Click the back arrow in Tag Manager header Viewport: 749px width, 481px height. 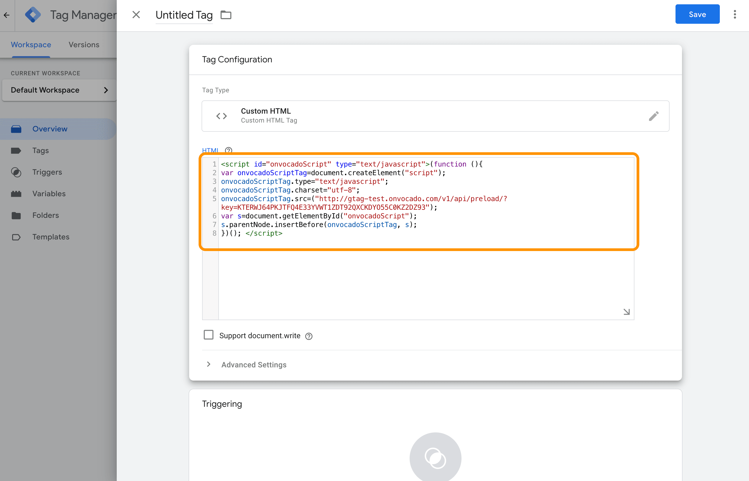click(6, 15)
